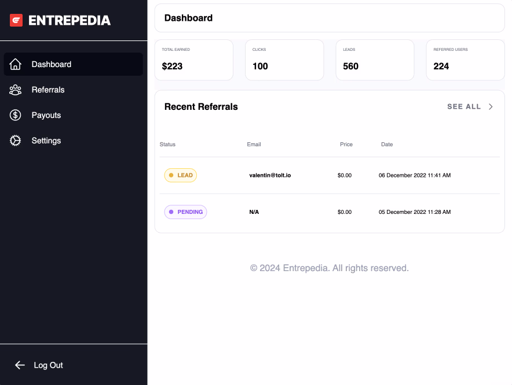Click the chevron next to See All
Screen dimensions: 512x385
coord(491,107)
